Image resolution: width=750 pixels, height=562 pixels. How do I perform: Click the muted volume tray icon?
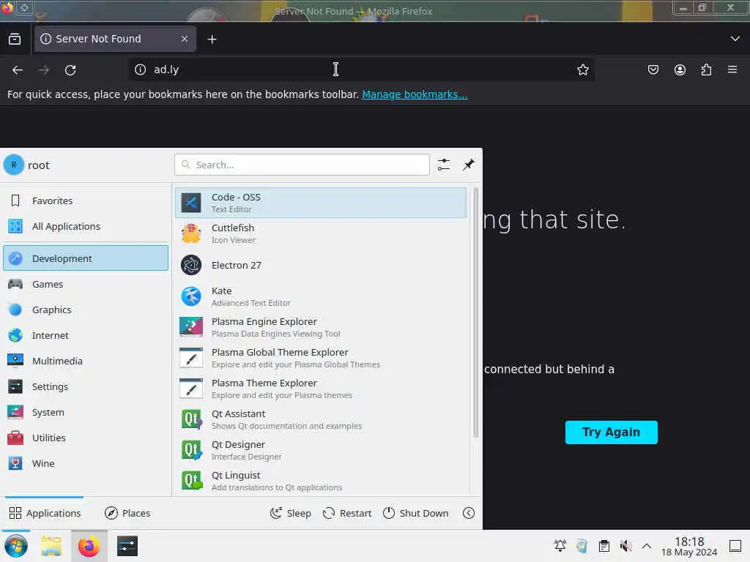625,546
